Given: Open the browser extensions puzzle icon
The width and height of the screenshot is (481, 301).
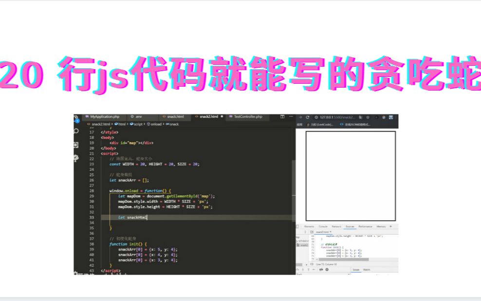Looking at the screenshot, I should 377,117.
